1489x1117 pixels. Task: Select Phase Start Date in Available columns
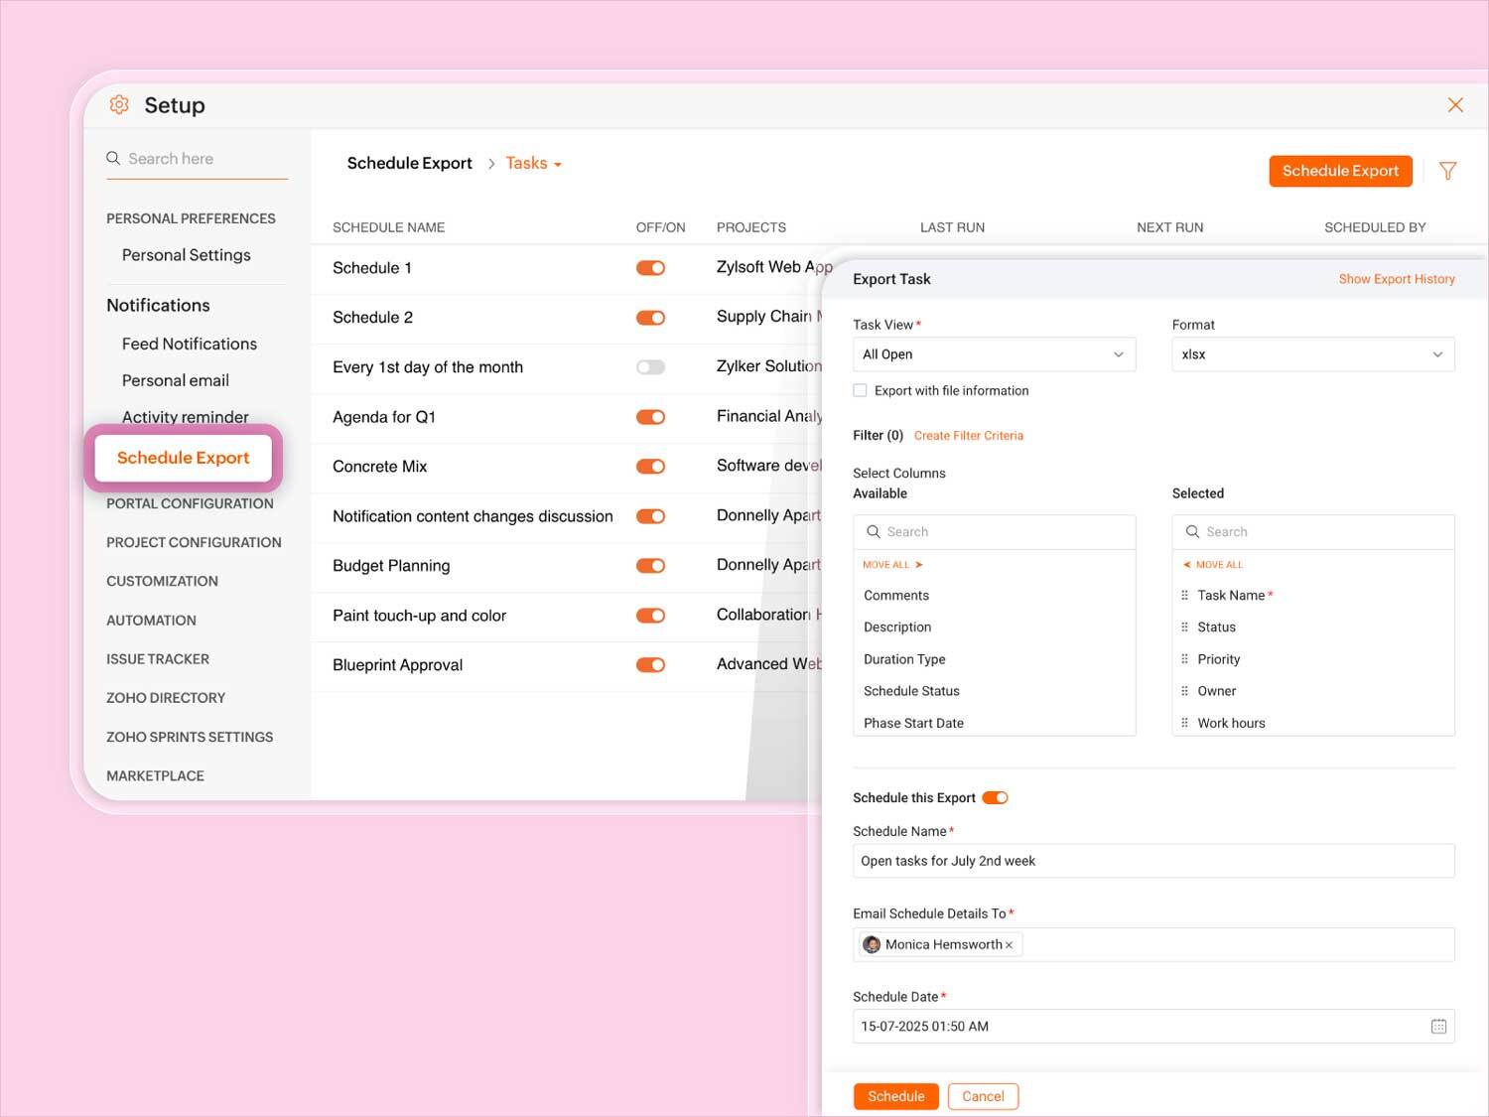click(913, 723)
